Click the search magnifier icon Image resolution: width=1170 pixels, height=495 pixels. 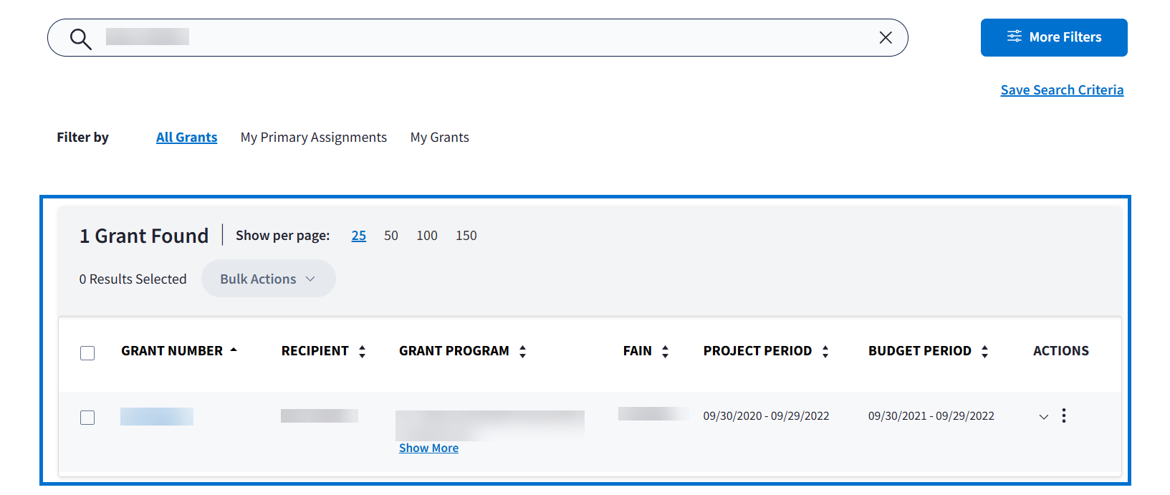pos(80,39)
